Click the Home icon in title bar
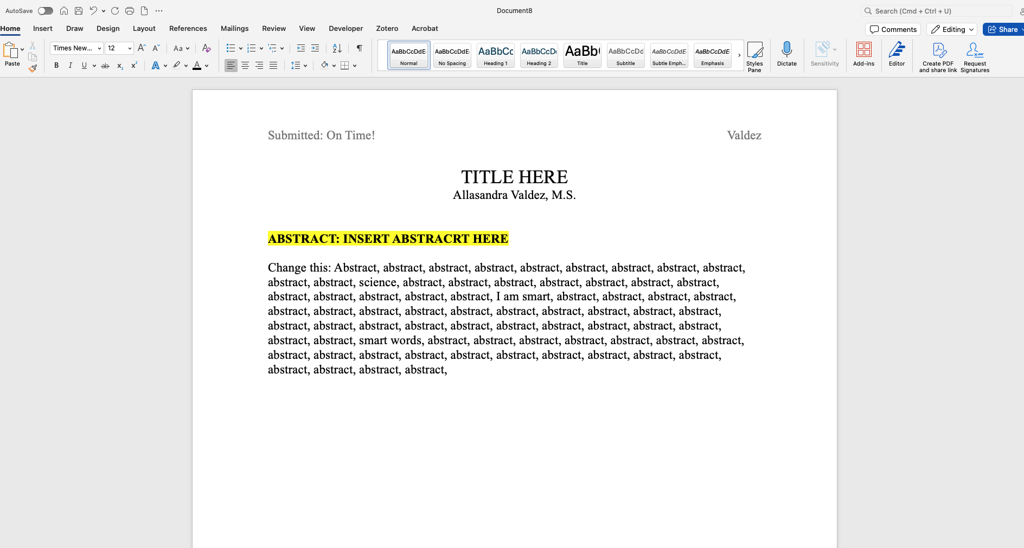 click(64, 11)
